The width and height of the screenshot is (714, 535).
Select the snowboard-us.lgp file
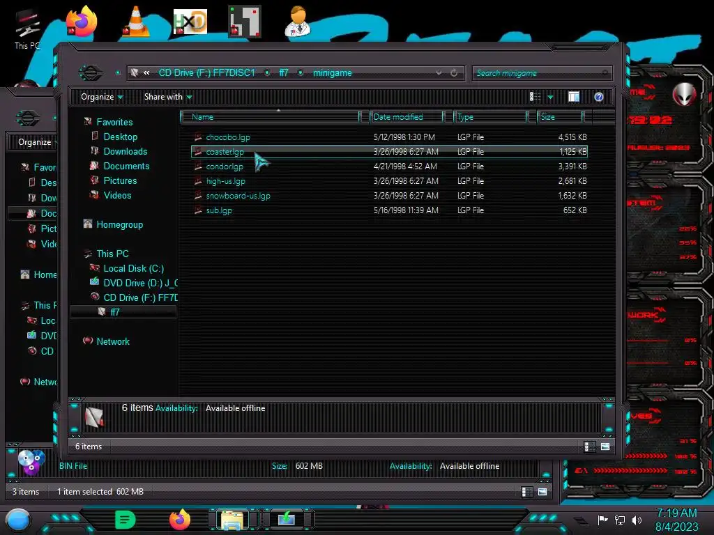[x=389, y=195]
